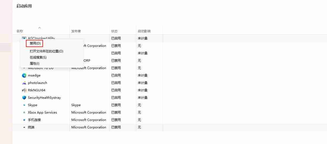This screenshot has width=327, height=144.
Task: Select the RtkNGUI64 row name
Action: [37, 90]
